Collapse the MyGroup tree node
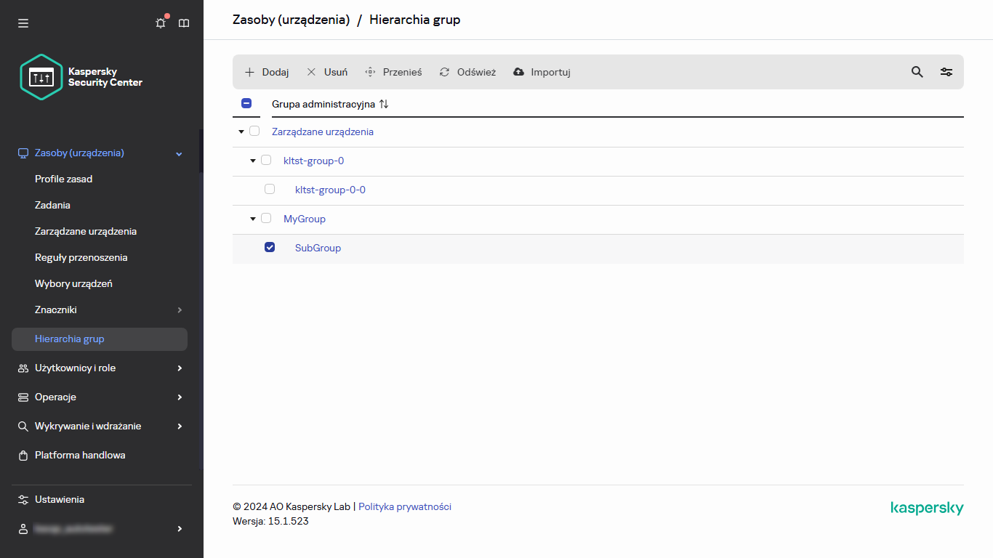The image size is (993, 558). click(x=252, y=218)
